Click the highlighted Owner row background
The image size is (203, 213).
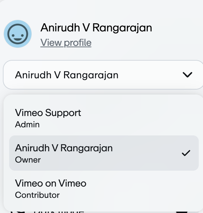(104, 153)
